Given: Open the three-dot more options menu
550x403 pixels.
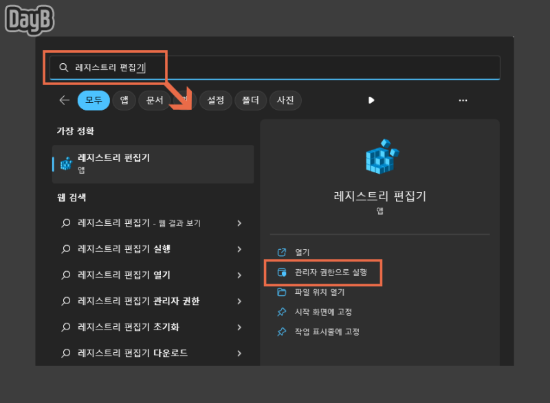Looking at the screenshot, I should tap(463, 100).
